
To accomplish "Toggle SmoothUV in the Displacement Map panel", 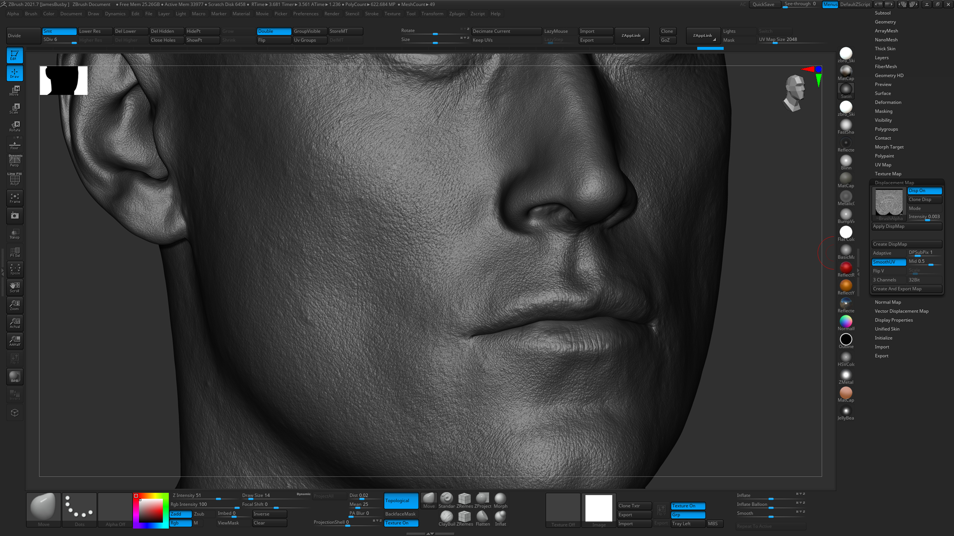I will [x=888, y=262].
